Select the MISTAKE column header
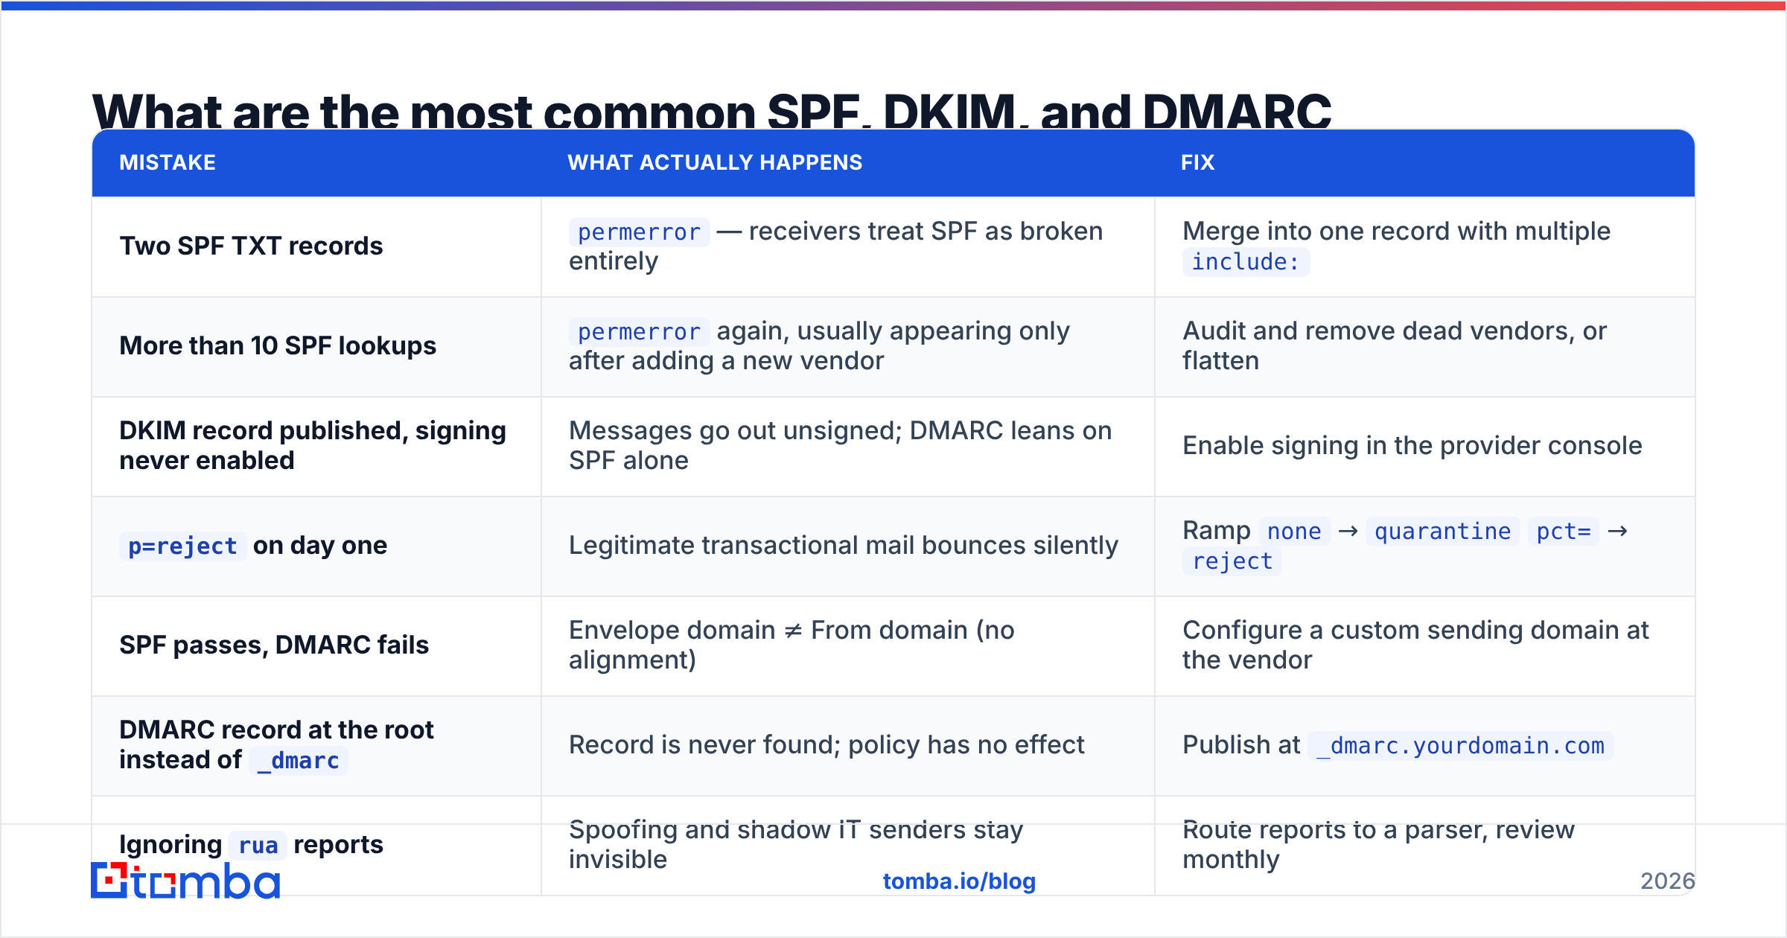Viewport: 1787px width, 938px height. (168, 162)
